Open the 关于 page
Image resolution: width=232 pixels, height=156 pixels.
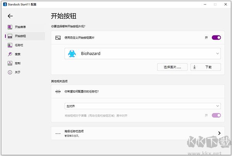pyautogui.click(x=25, y=72)
